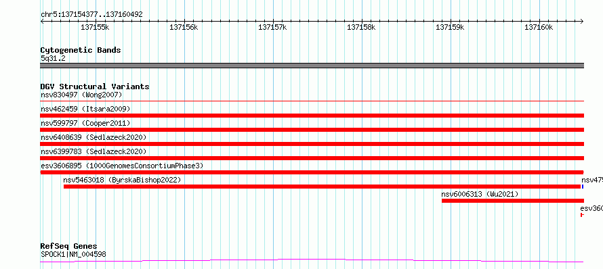Click the small blue variant marker
Screen dimensions: 603x269
pos(583,187)
